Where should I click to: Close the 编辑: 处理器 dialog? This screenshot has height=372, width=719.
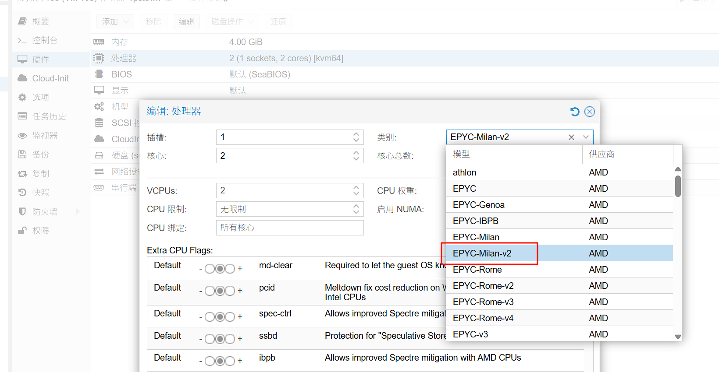click(590, 112)
